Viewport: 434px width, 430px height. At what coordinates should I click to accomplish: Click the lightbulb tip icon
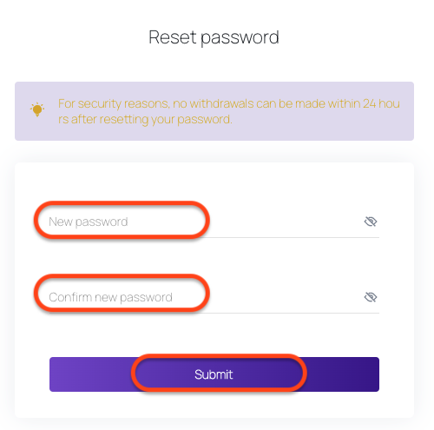37,109
